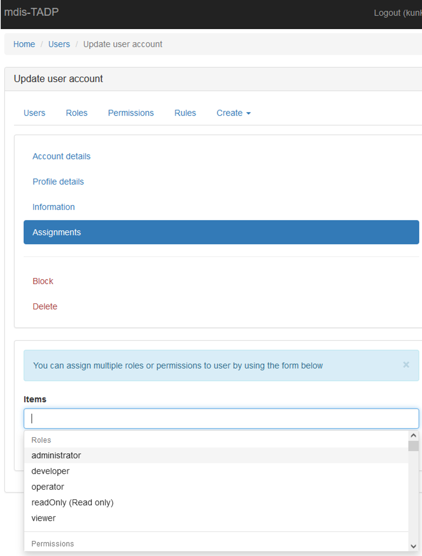
Task: Select the Users tab
Action: tap(34, 113)
